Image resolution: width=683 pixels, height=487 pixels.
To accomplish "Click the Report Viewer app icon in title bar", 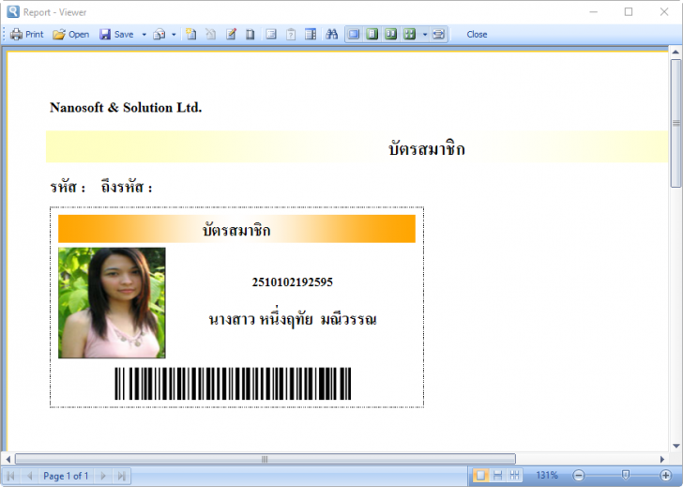I will click(13, 12).
